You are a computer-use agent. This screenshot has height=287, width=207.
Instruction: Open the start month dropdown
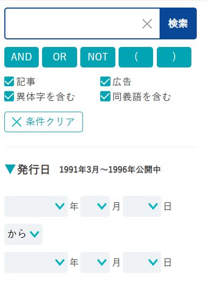coord(95,206)
